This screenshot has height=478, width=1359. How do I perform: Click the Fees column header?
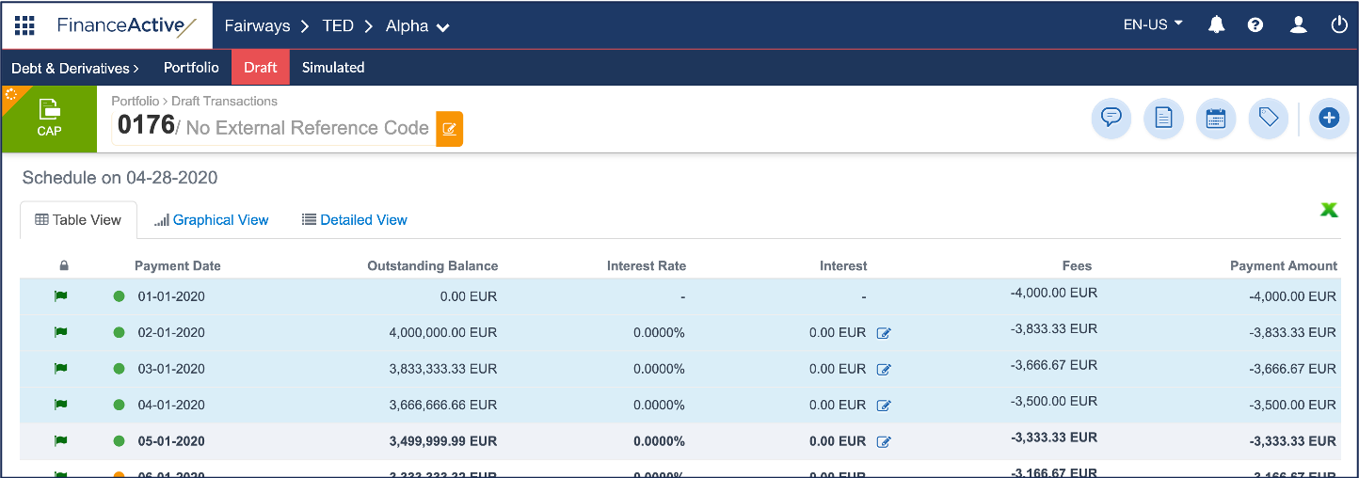(1077, 266)
